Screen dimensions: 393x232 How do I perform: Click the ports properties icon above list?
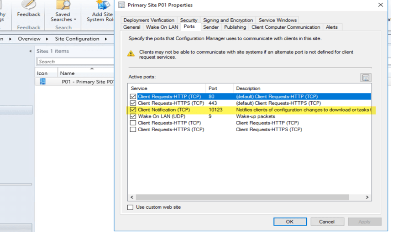(x=366, y=77)
